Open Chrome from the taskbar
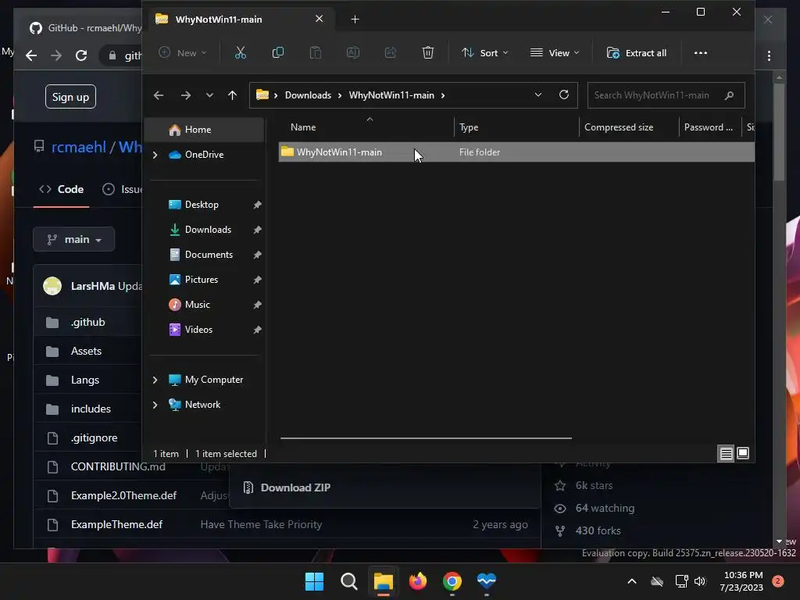The width and height of the screenshot is (800, 600). pos(452,581)
